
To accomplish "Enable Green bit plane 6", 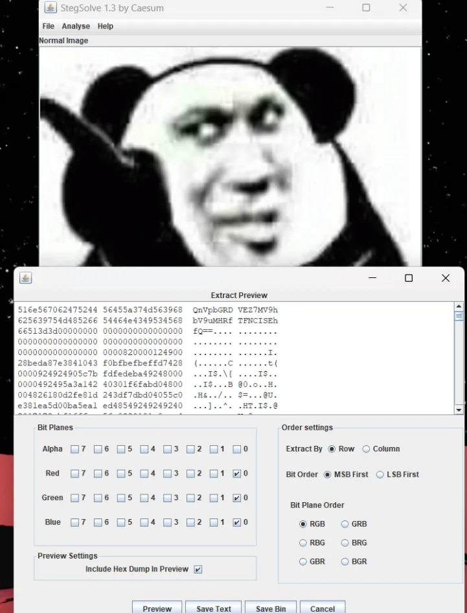I will pos(98,498).
